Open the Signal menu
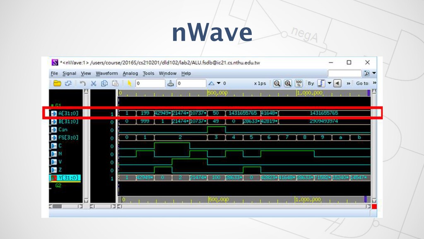424x239 pixels. click(69, 73)
